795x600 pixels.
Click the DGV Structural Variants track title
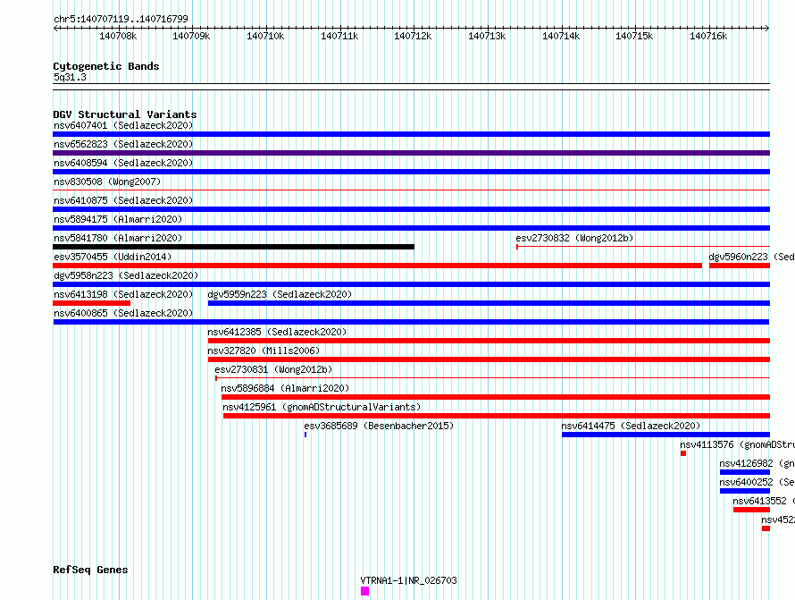pyautogui.click(x=125, y=114)
